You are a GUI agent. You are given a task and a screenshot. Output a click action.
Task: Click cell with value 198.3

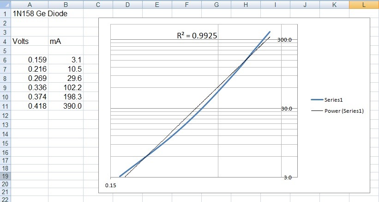tap(66, 97)
